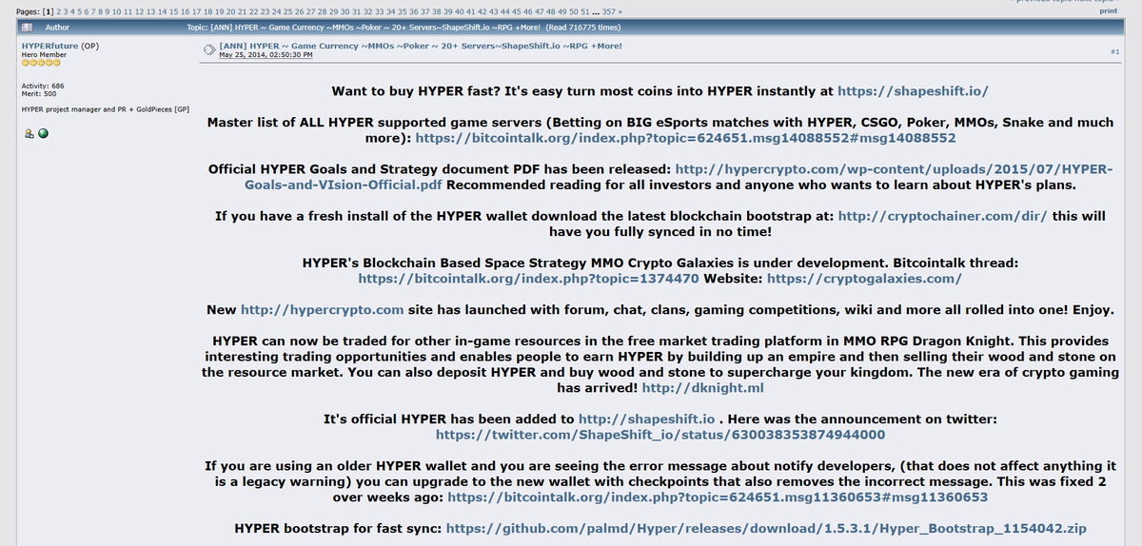Go to page 7 of the topic

click(94, 10)
